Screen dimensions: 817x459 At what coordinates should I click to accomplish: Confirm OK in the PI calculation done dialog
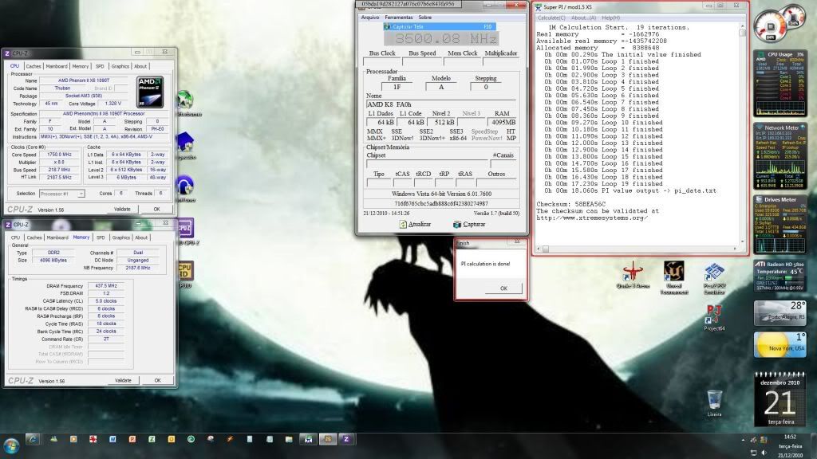click(503, 288)
